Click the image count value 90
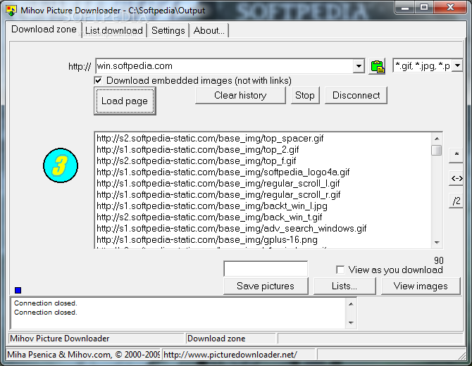This screenshot has width=472, height=366. click(x=439, y=260)
